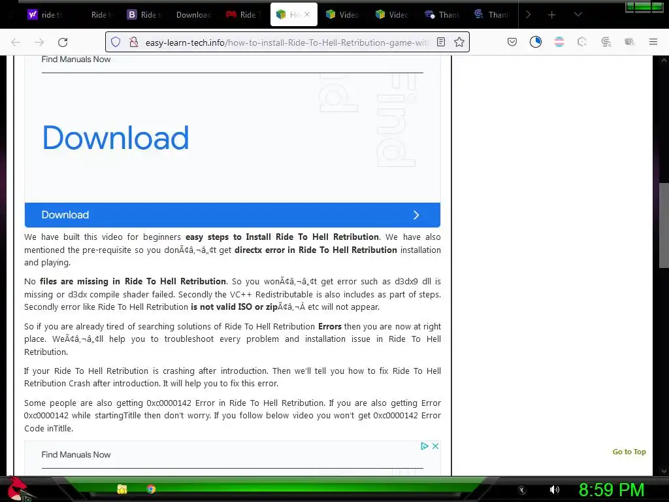The width and height of the screenshot is (669, 502).
Task: Click 'Find Manuals Now' in bottom ad
Action: (76, 455)
